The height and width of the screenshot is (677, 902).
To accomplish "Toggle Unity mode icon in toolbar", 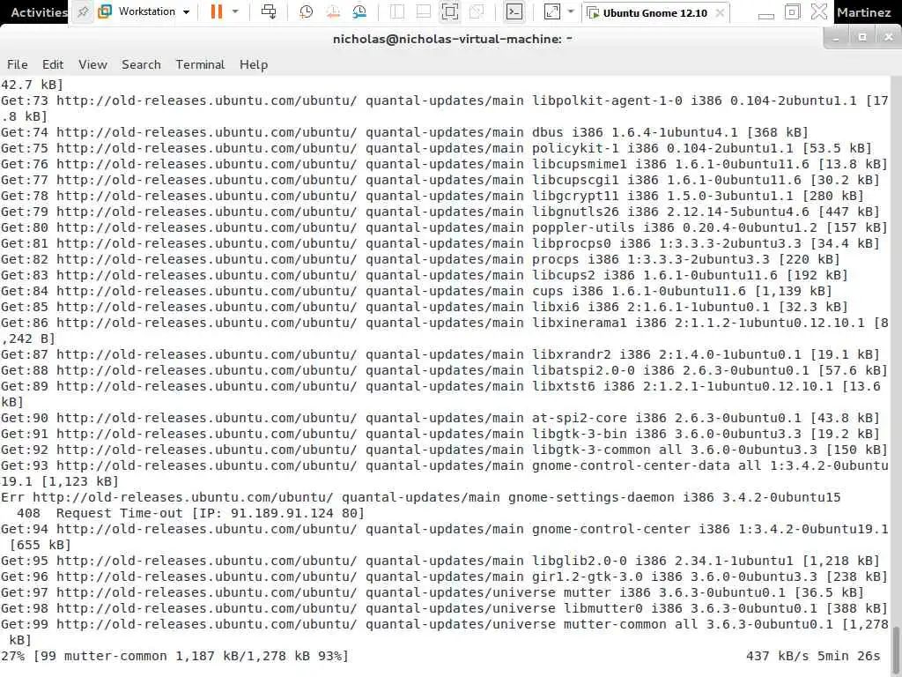I will (477, 11).
